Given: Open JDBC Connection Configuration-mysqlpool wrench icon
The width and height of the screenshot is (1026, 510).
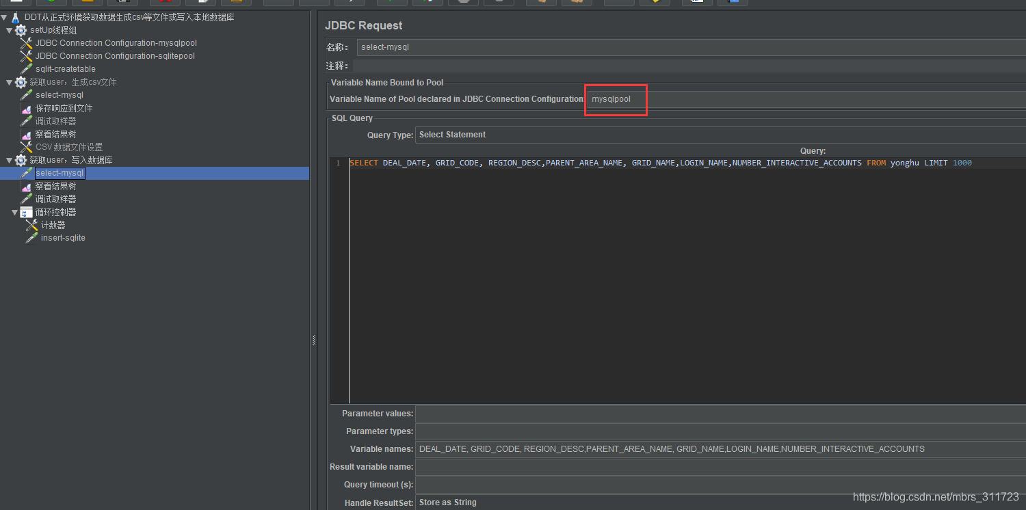Looking at the screenshot, I should click(x=27, y=43).
